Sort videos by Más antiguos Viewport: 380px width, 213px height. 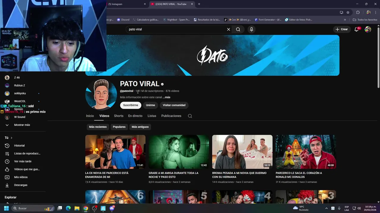point(140,127)
